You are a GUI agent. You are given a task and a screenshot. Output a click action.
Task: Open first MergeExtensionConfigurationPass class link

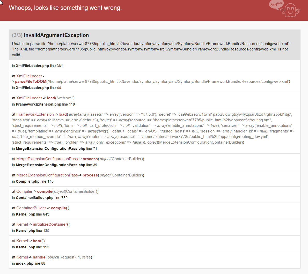coord(47,159)
